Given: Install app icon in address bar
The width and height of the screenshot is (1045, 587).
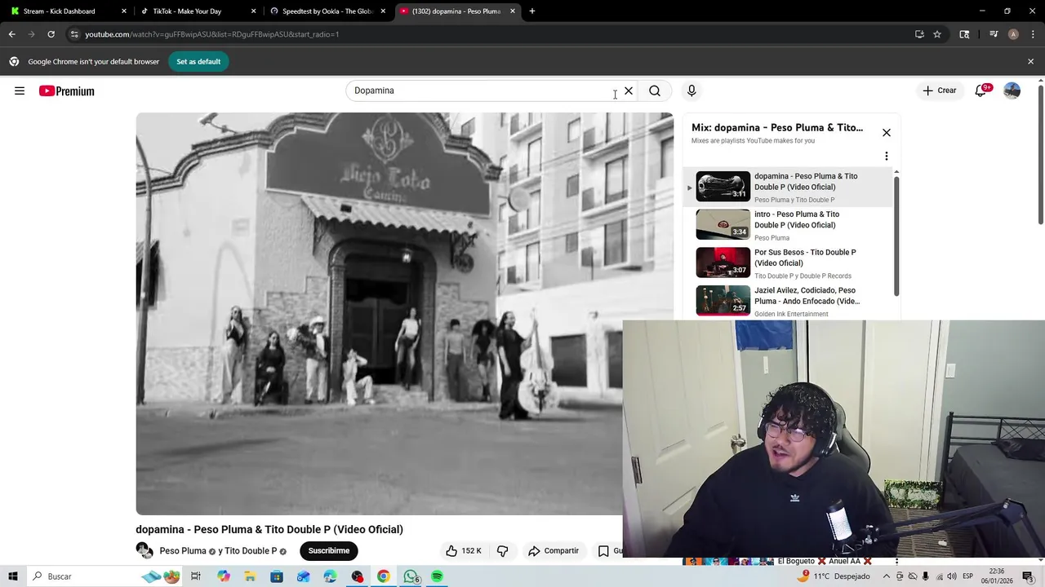Looking at the screenshot, I should point(919,34).
